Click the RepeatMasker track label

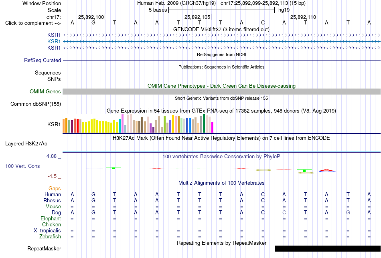coord(44,248)
